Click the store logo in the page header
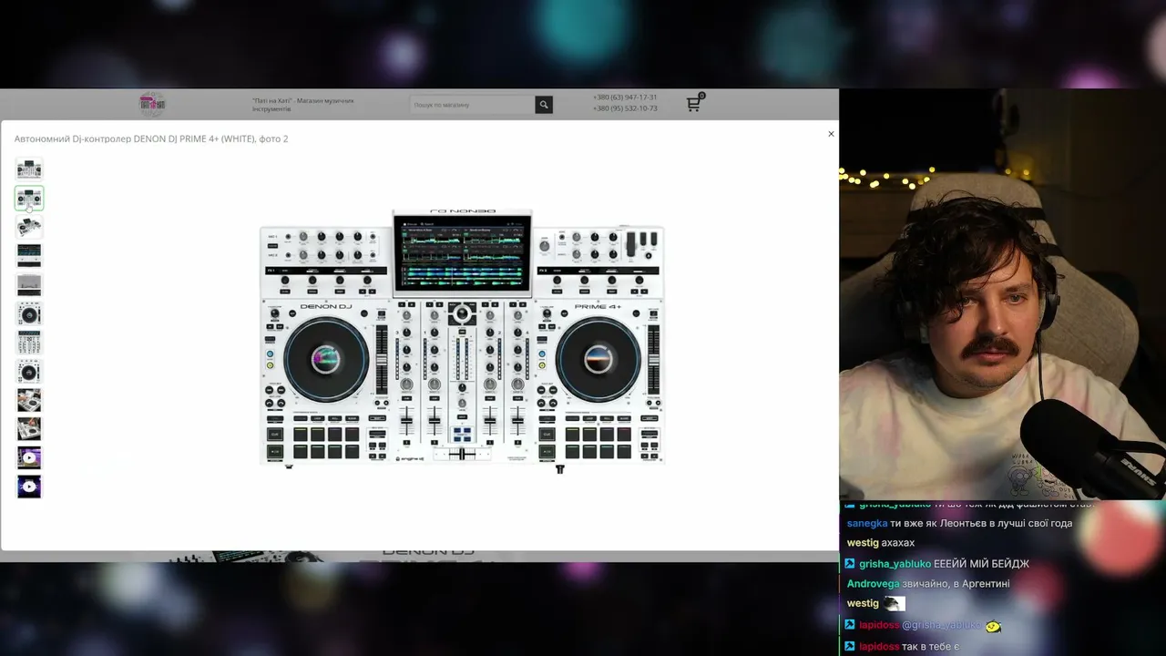 tap(152, 104)
